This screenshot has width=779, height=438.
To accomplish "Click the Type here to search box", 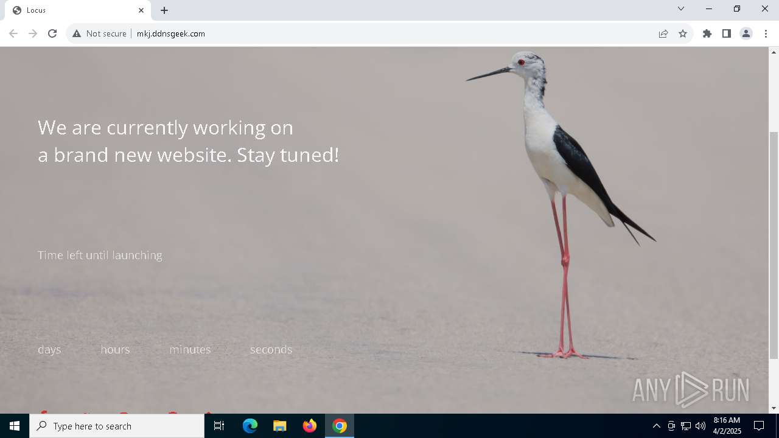I will 117,426.
